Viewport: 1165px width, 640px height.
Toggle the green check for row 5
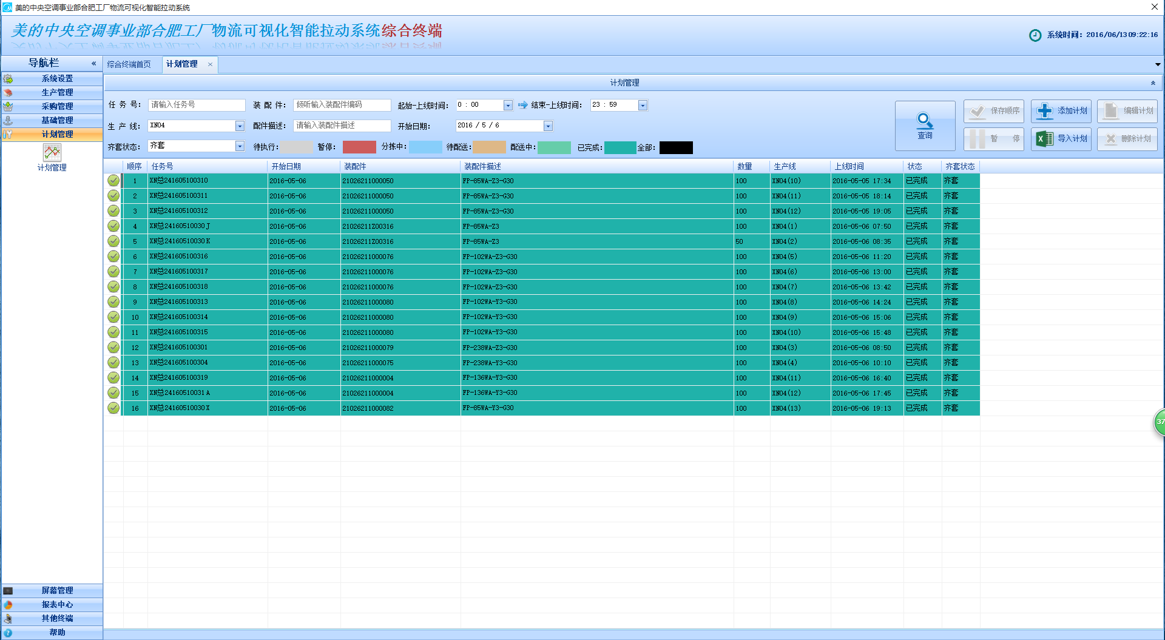click(113, 241)
